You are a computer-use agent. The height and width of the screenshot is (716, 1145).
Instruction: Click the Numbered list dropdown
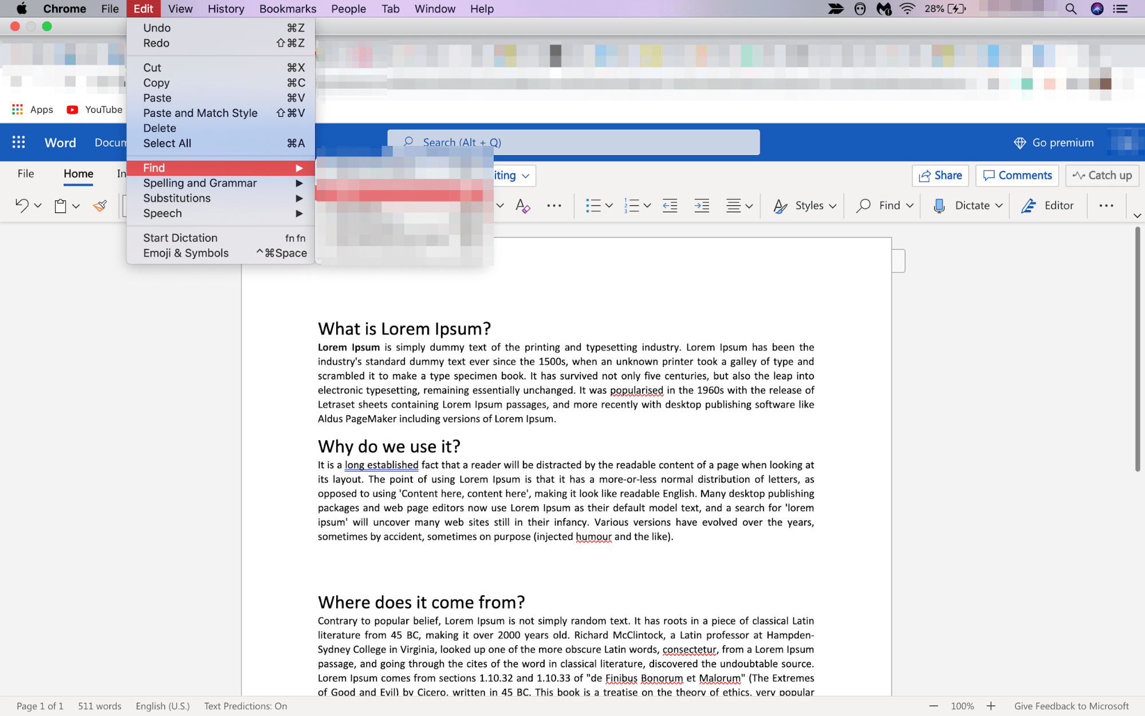(647, 205)
